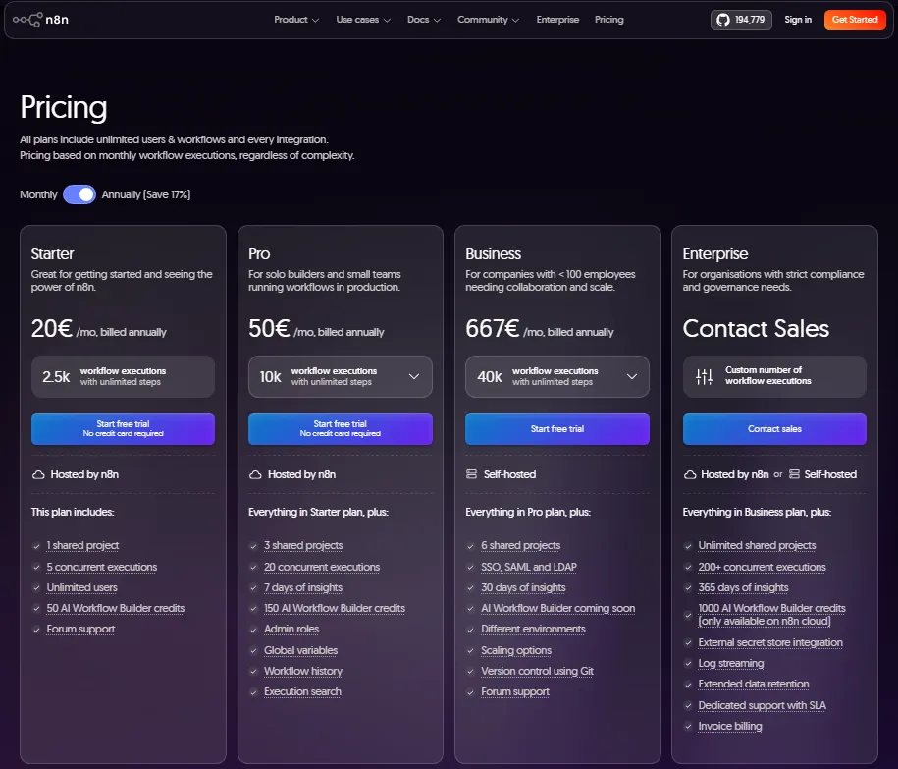This screenshot has height=769, width=898.
Task: Click Different environments feature
Action: point(533,630)
